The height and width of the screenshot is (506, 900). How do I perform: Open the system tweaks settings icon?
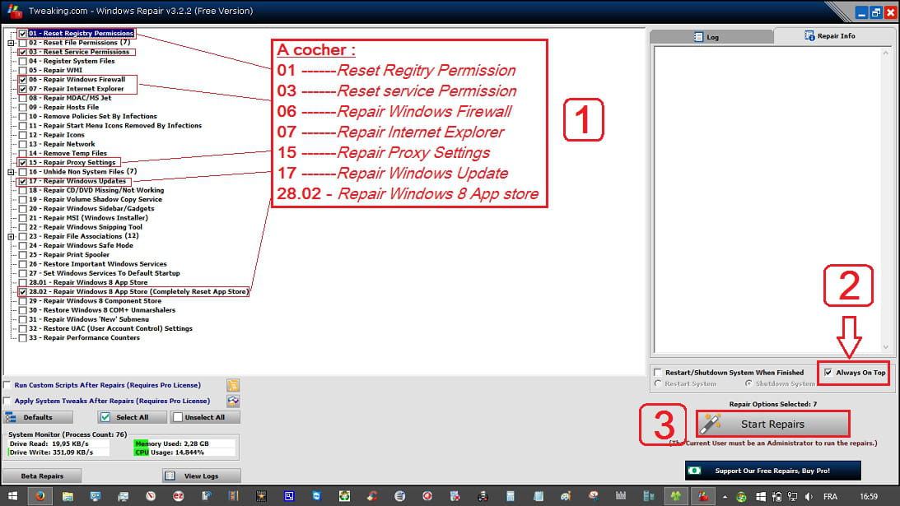pos(232,401)
